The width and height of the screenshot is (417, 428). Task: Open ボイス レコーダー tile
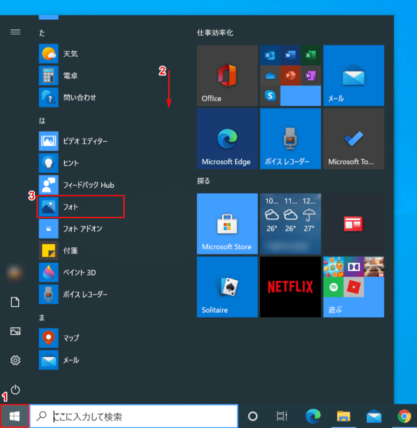tap(290, 139)
